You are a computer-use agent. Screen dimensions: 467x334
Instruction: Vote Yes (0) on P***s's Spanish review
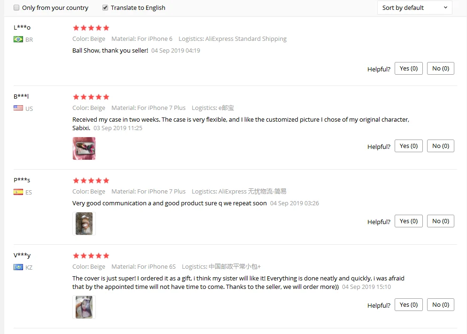(409, 221)
